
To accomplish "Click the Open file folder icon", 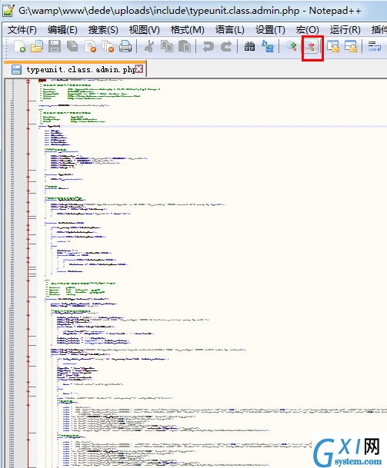I will point(37,47).
